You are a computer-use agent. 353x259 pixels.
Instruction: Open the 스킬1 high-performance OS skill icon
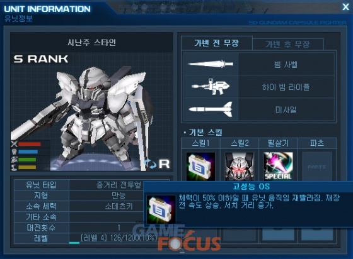(200, 167)
